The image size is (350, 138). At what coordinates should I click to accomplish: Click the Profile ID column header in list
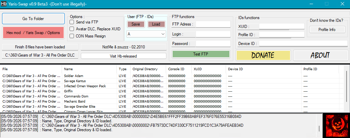[x=320, y=69]
